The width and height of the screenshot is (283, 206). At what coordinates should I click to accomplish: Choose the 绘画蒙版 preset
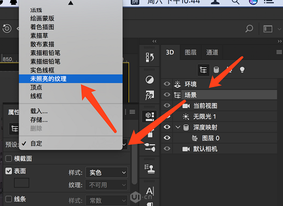[71, 19]
